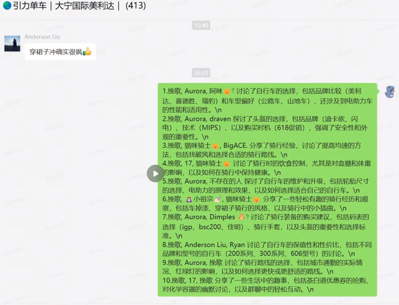Click summary item 4 about 骑行时的饮食控制
The width and height of the screenshot is (399, 305).
267,168
